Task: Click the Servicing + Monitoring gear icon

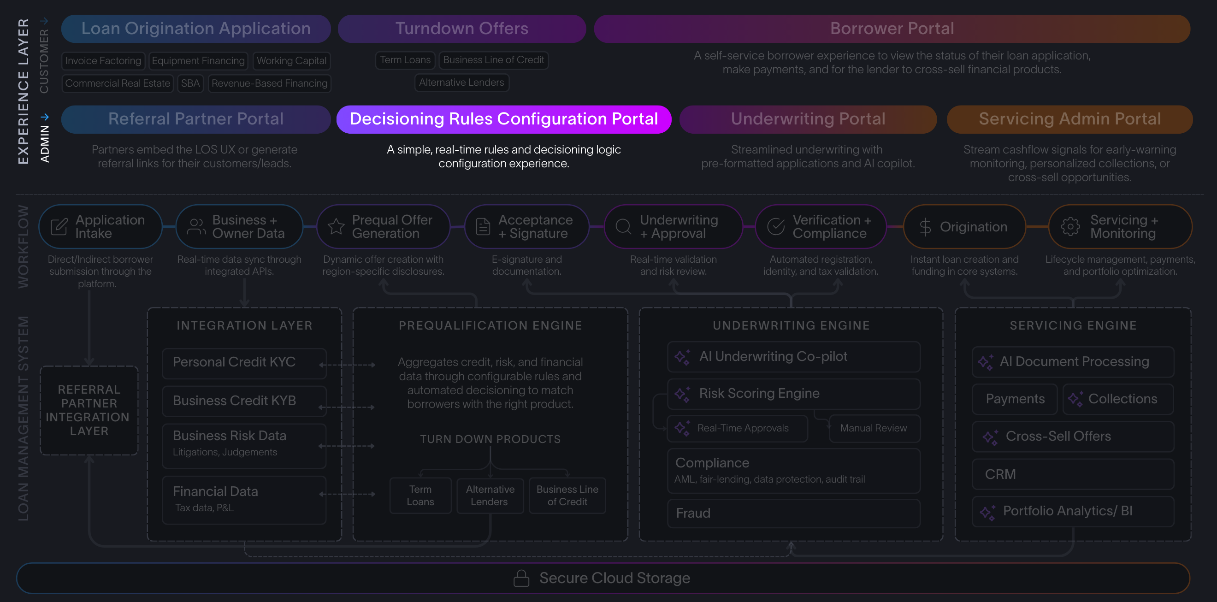Action: (x=1070, y=226)
